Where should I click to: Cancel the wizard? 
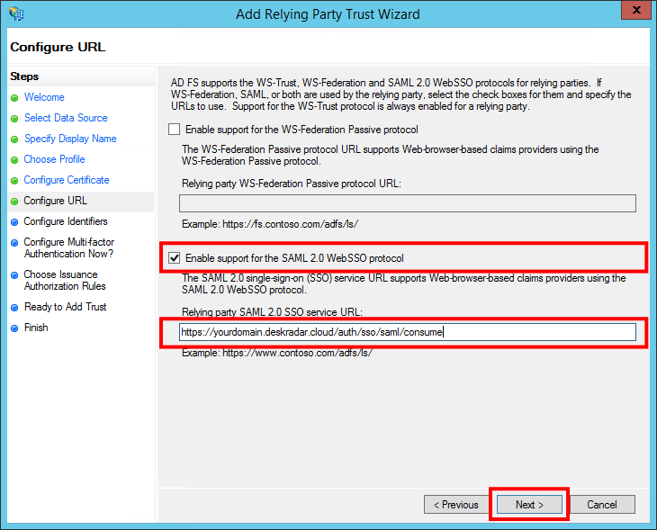tap(602, 505)
